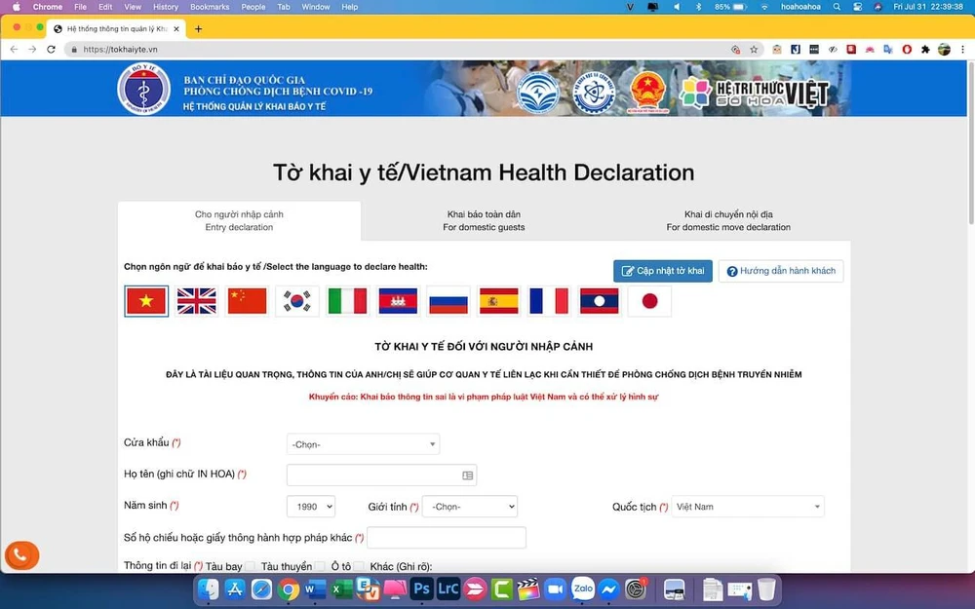Reload the page in Chrome
The height and width of the screenshot is (609, 975).
[x=51, y=50]
